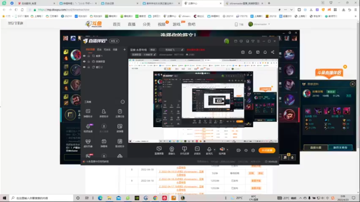Open the hamburger menu in the 直播伴侣 title bar
The image size is (360, 202).
click(x=258, y=41)
